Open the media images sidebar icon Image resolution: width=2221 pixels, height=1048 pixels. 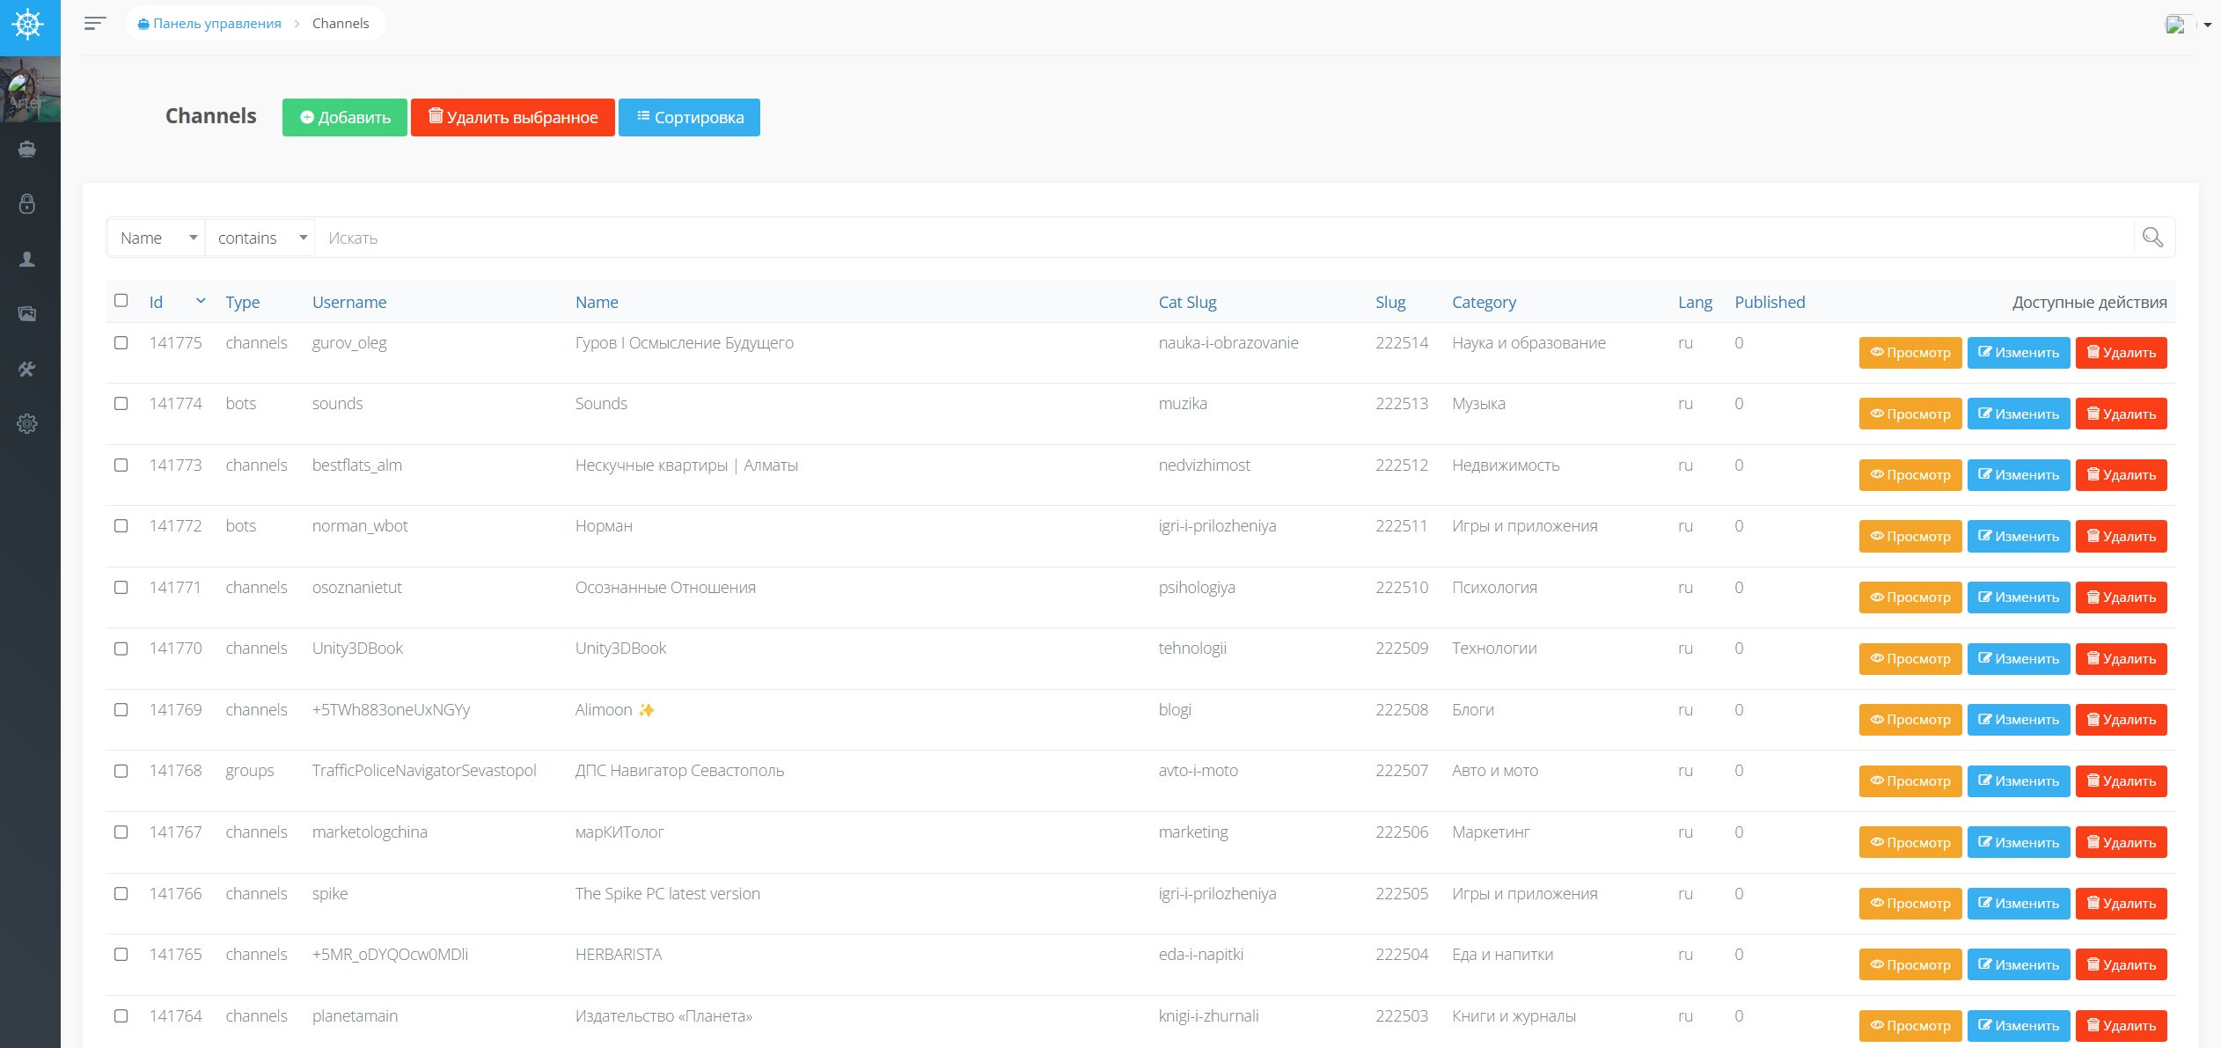click(27, 314)
